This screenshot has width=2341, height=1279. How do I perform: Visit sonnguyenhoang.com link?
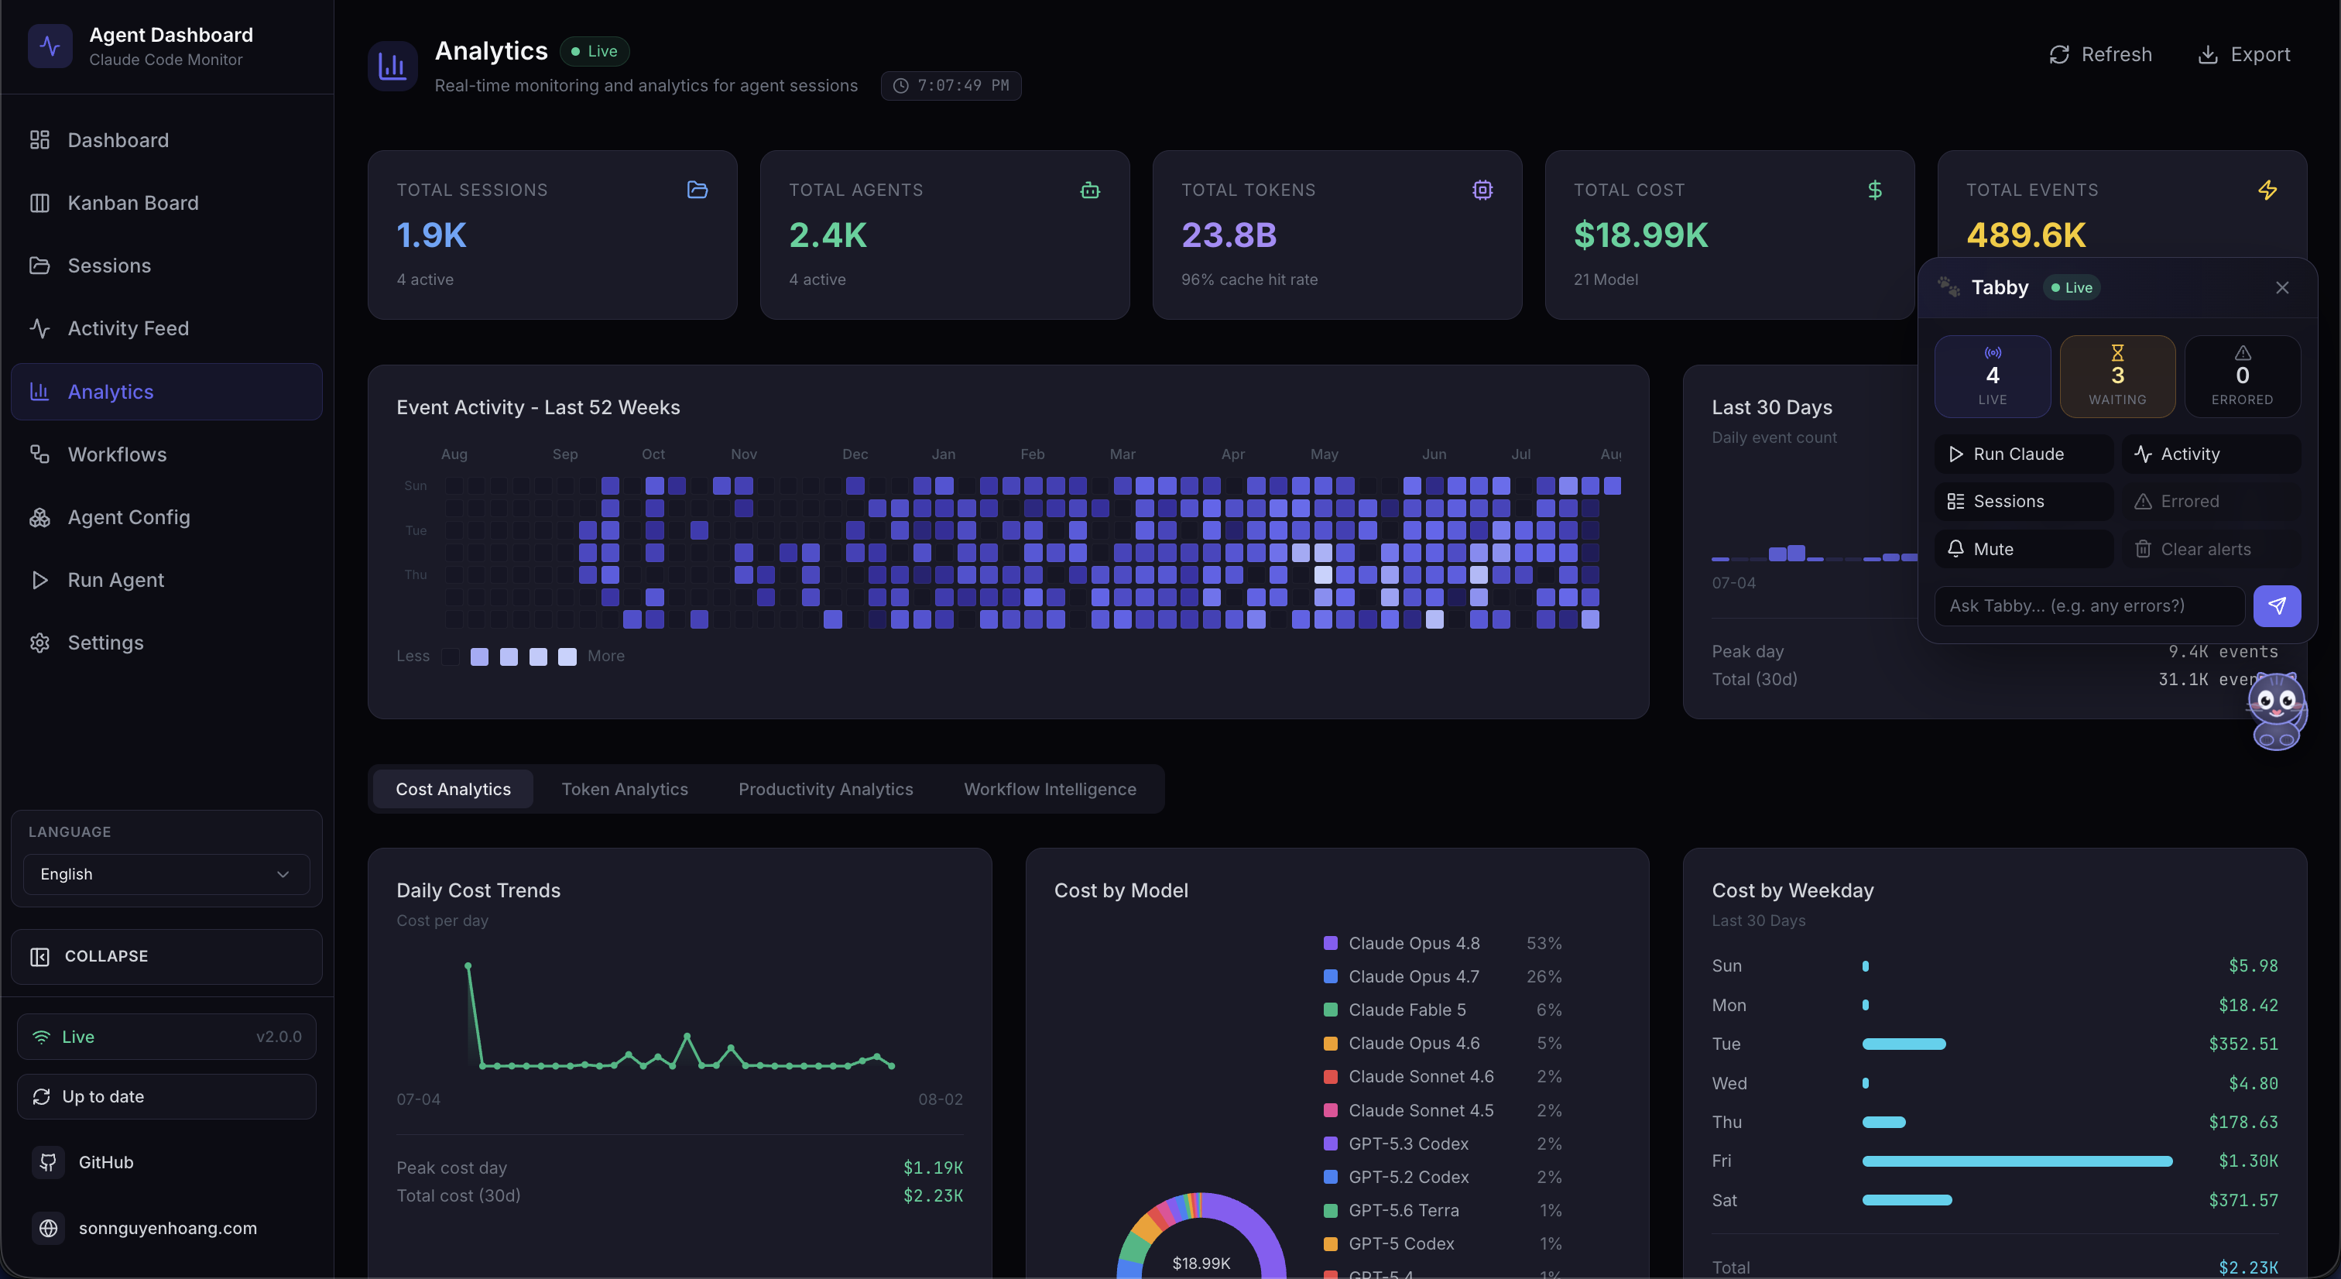(x=166, y=1228)
